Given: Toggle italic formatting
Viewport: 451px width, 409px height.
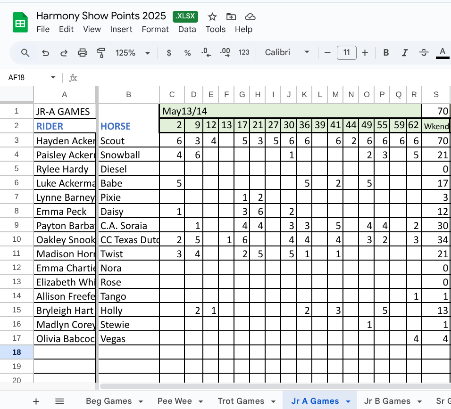Looking at the screenshot, I should tap(404, 53).
